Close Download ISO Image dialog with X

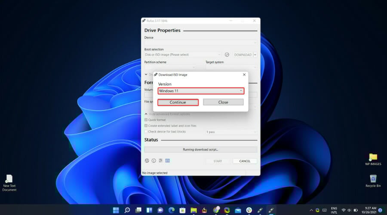(x=244, y=74)
